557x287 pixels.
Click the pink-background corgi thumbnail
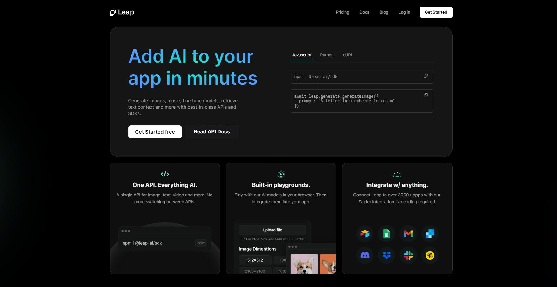tap(304, 264)
